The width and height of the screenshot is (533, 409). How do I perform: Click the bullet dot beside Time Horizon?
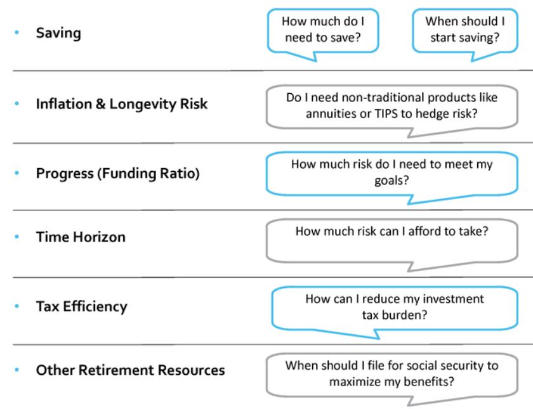pos(16,238)
